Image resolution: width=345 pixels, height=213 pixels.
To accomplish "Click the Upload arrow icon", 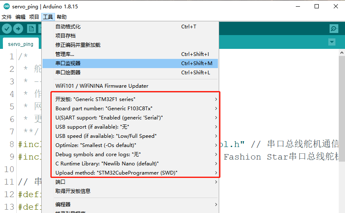I will [18, 28].
